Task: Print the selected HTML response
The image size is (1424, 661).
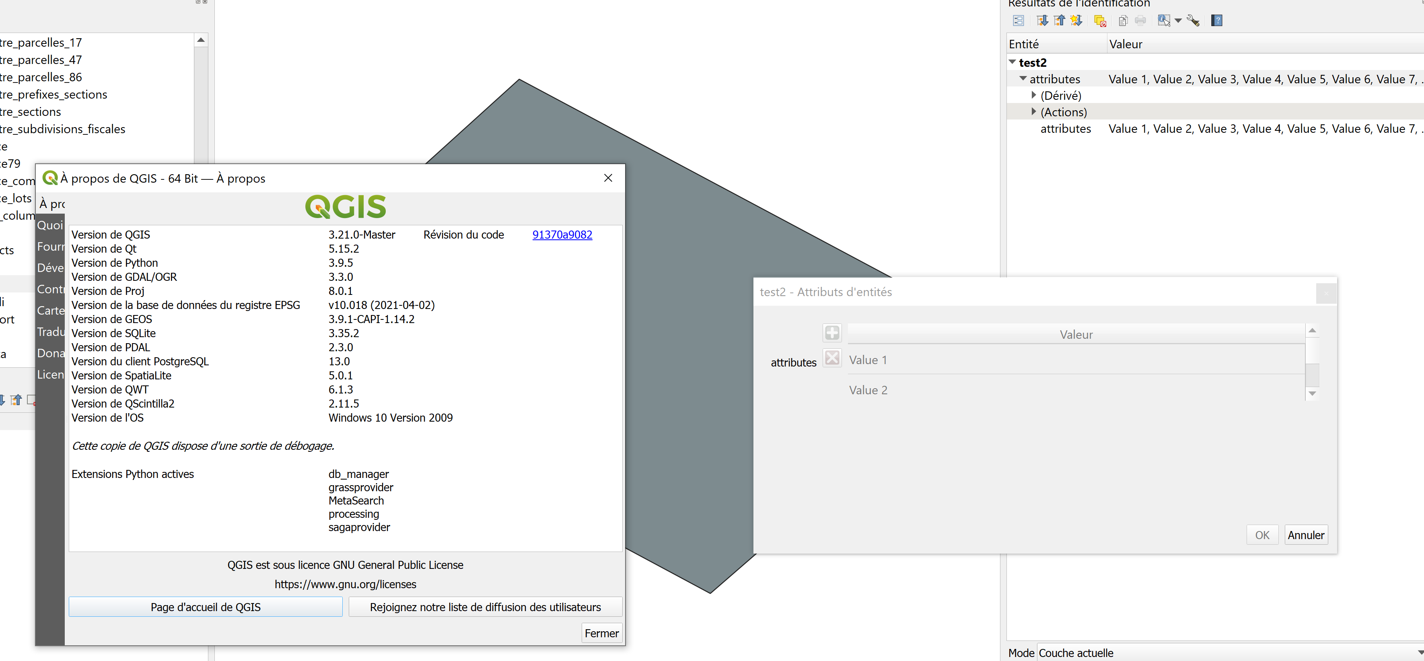Action: click(1140, 21)
